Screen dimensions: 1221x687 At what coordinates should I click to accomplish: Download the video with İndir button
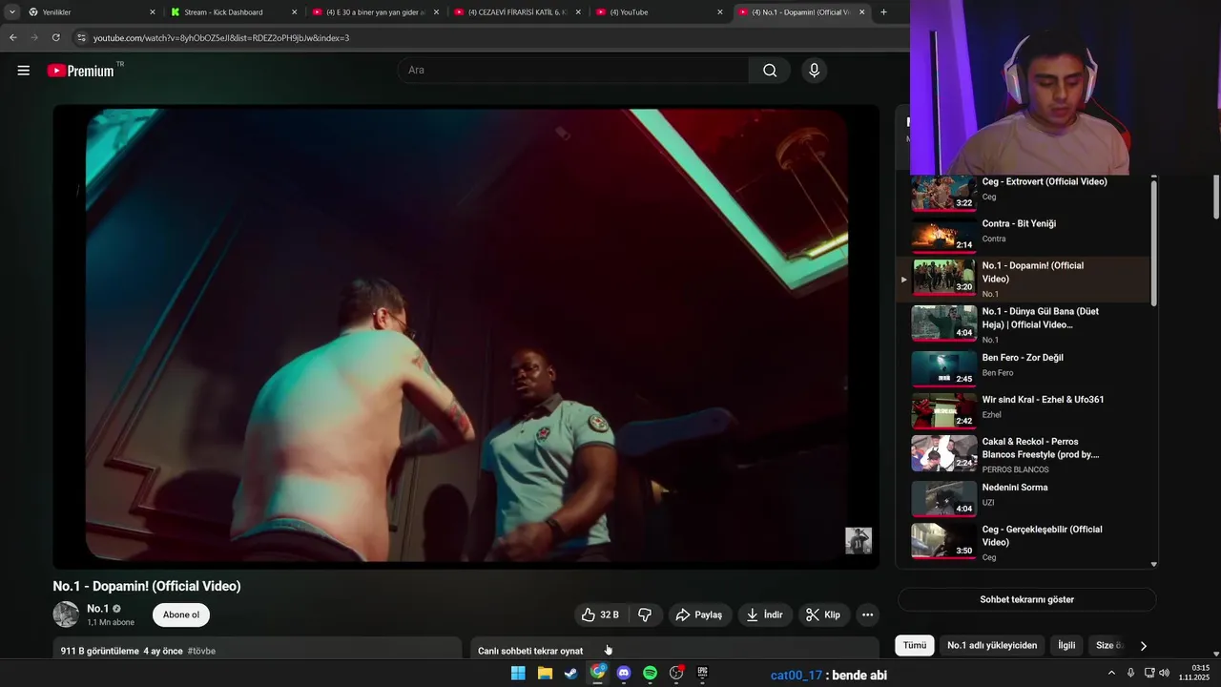tap(764, 615)
